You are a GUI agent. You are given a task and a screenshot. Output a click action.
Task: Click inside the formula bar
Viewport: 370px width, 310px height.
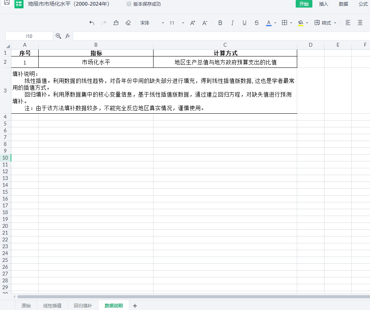[x=221, y=36]
